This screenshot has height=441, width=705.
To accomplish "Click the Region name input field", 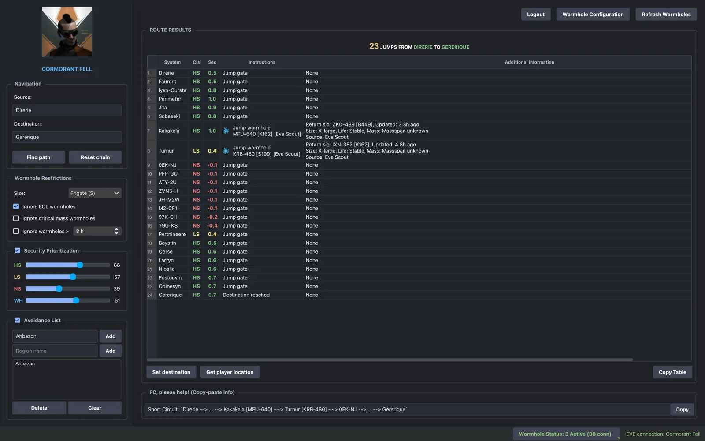I will point(55,351).
